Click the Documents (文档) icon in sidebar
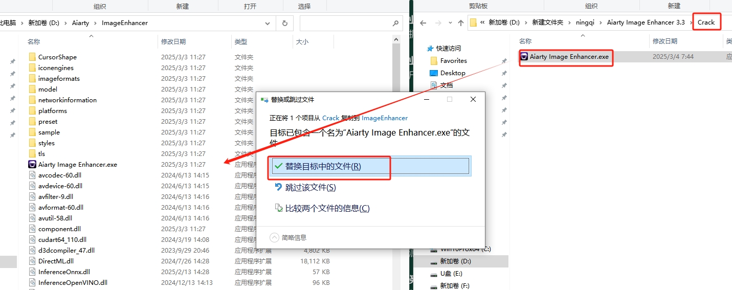 434,85
